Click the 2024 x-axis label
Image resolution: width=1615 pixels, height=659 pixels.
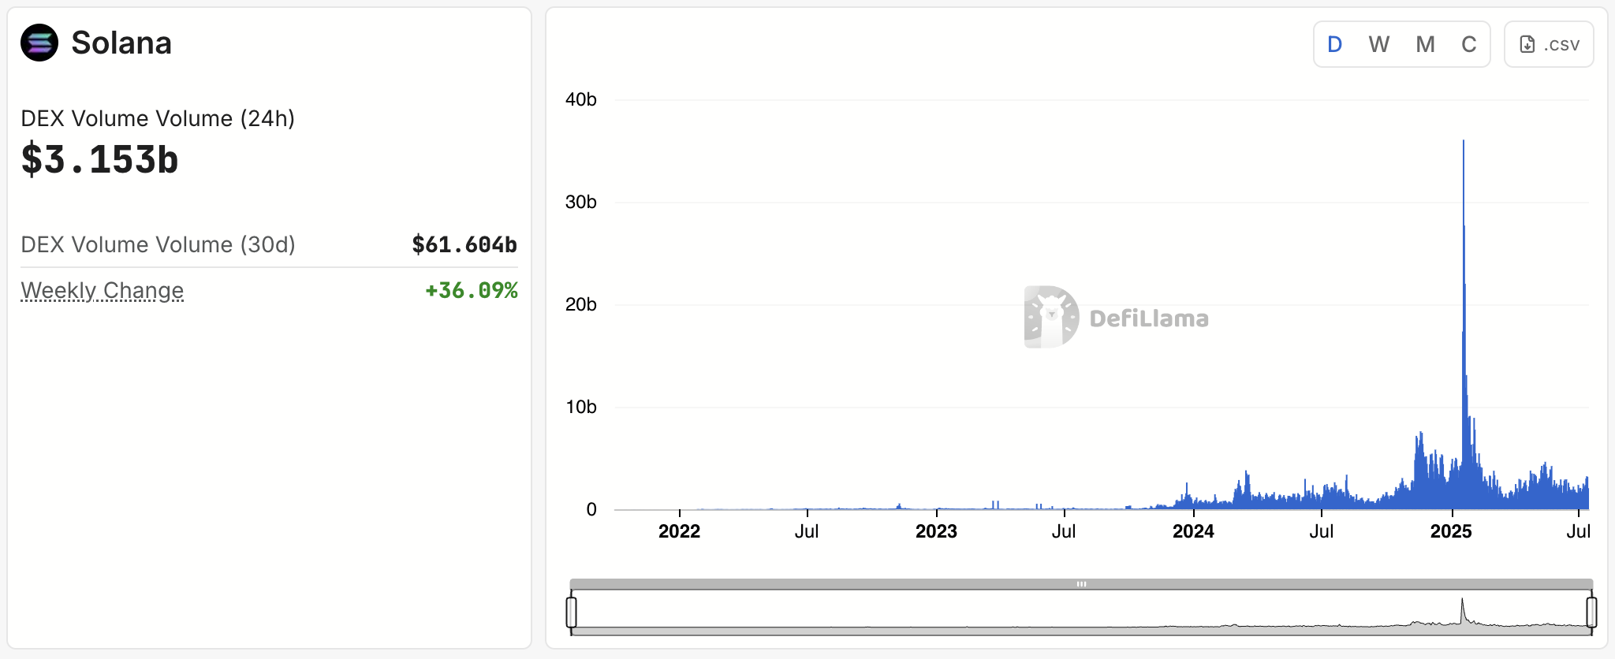coord(1193,531)
